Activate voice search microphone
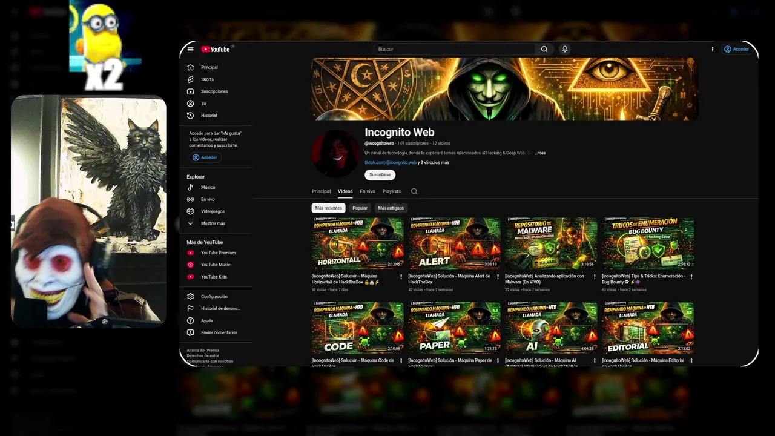This screenshot has height=436, width=775. (x=565, y=49)
